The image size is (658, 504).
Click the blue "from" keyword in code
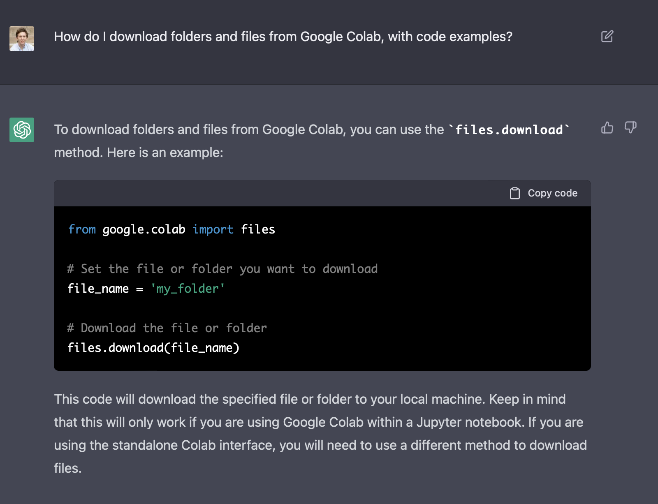(82, 229)
